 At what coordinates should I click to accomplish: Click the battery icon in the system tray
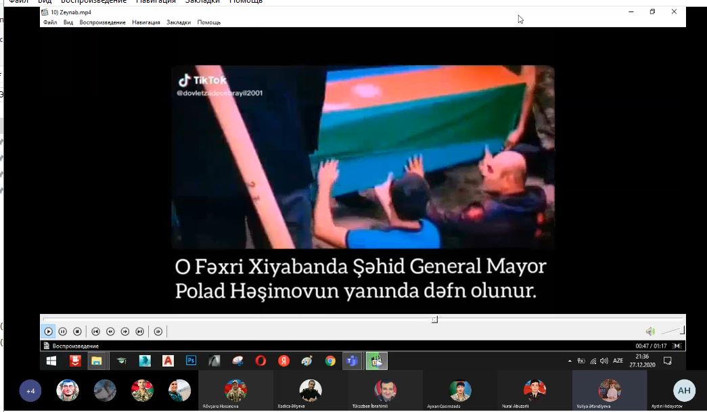tap(581, 361)
